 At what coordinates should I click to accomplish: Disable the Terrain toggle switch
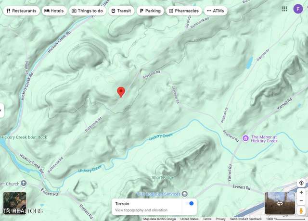point(190,204)
